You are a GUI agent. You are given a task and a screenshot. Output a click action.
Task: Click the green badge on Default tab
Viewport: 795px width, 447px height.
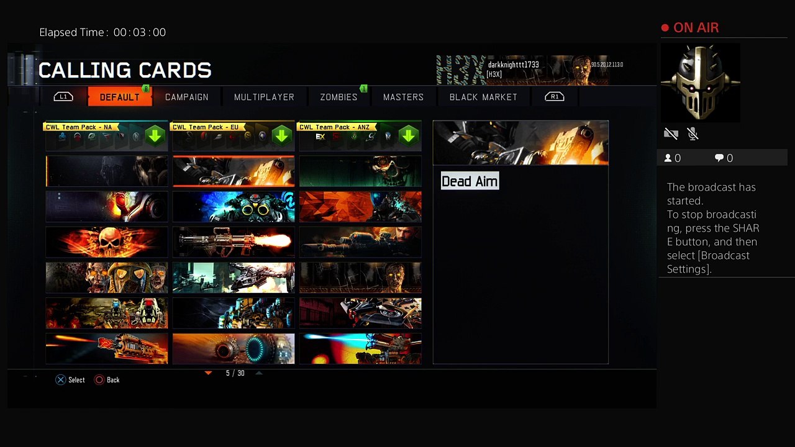pos(146,89)
